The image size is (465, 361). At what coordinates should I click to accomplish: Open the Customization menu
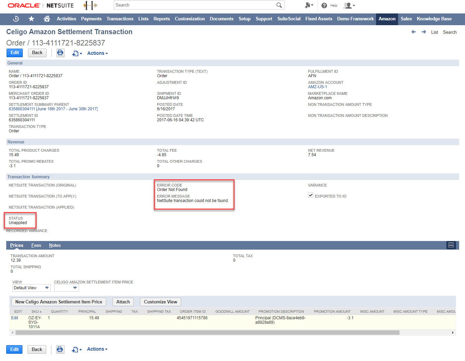tap(190, 19)
